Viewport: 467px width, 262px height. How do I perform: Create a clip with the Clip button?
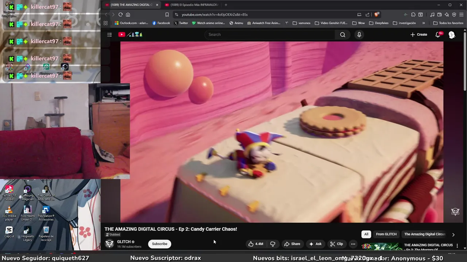tap(336, 244)
